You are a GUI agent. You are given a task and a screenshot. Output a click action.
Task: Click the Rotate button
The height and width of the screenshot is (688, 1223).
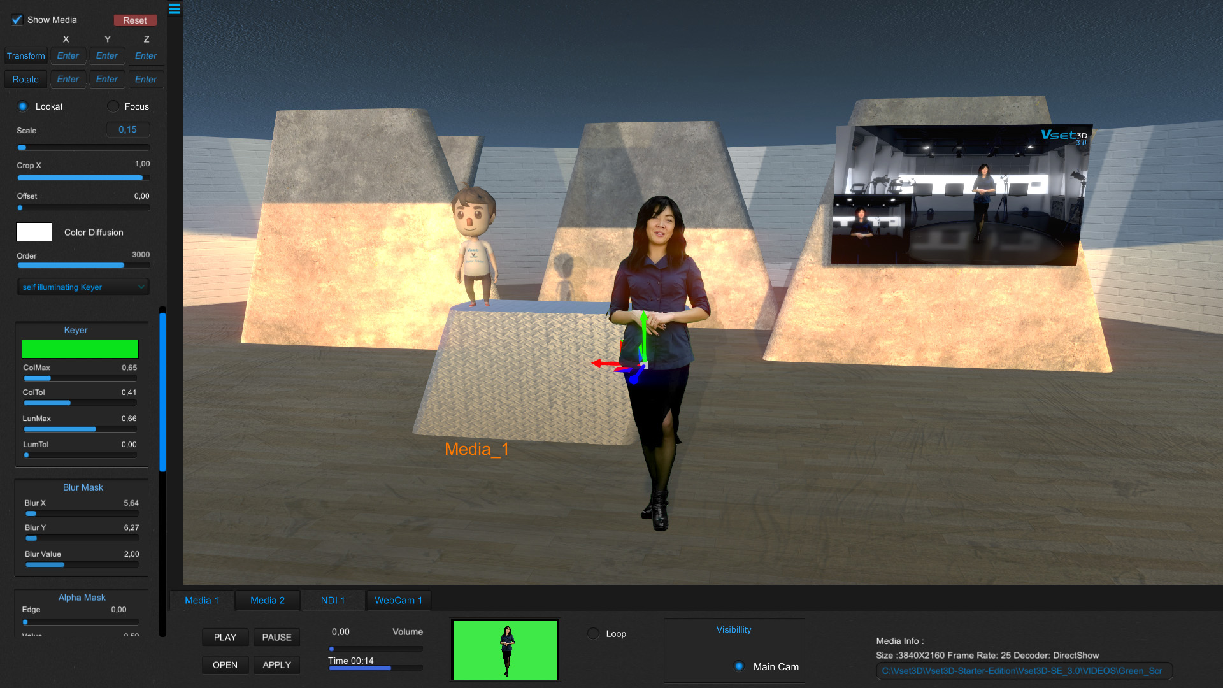(x=26, y=80)
